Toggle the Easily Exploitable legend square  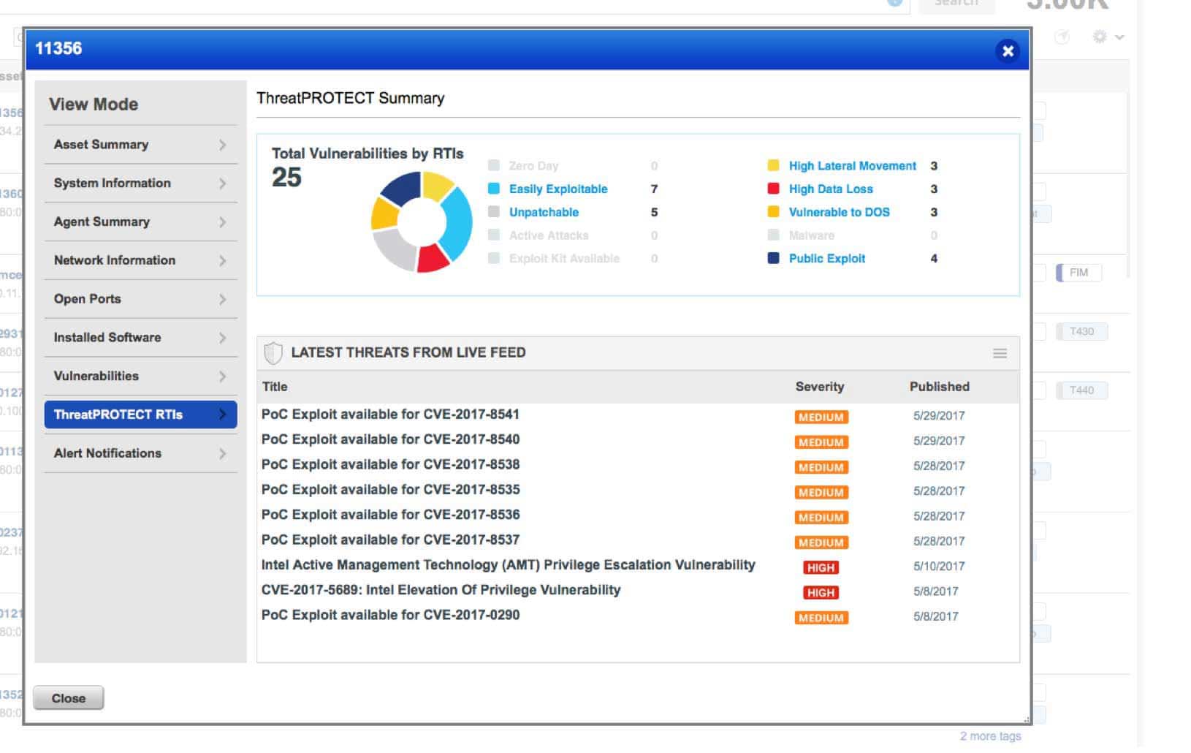click(x=494, y=189)
